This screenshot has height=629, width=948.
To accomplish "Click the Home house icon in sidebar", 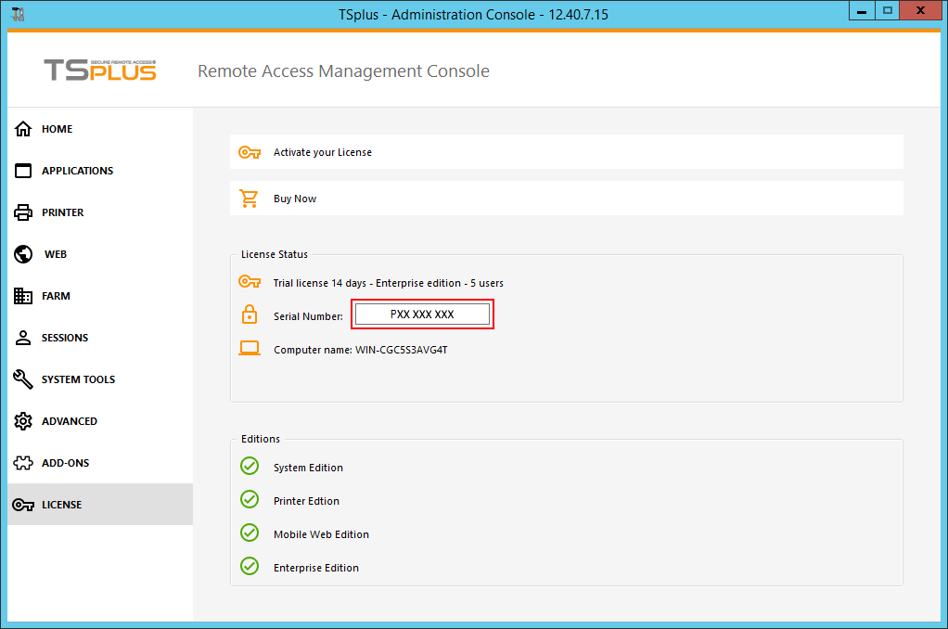I will tap(23, 129).
